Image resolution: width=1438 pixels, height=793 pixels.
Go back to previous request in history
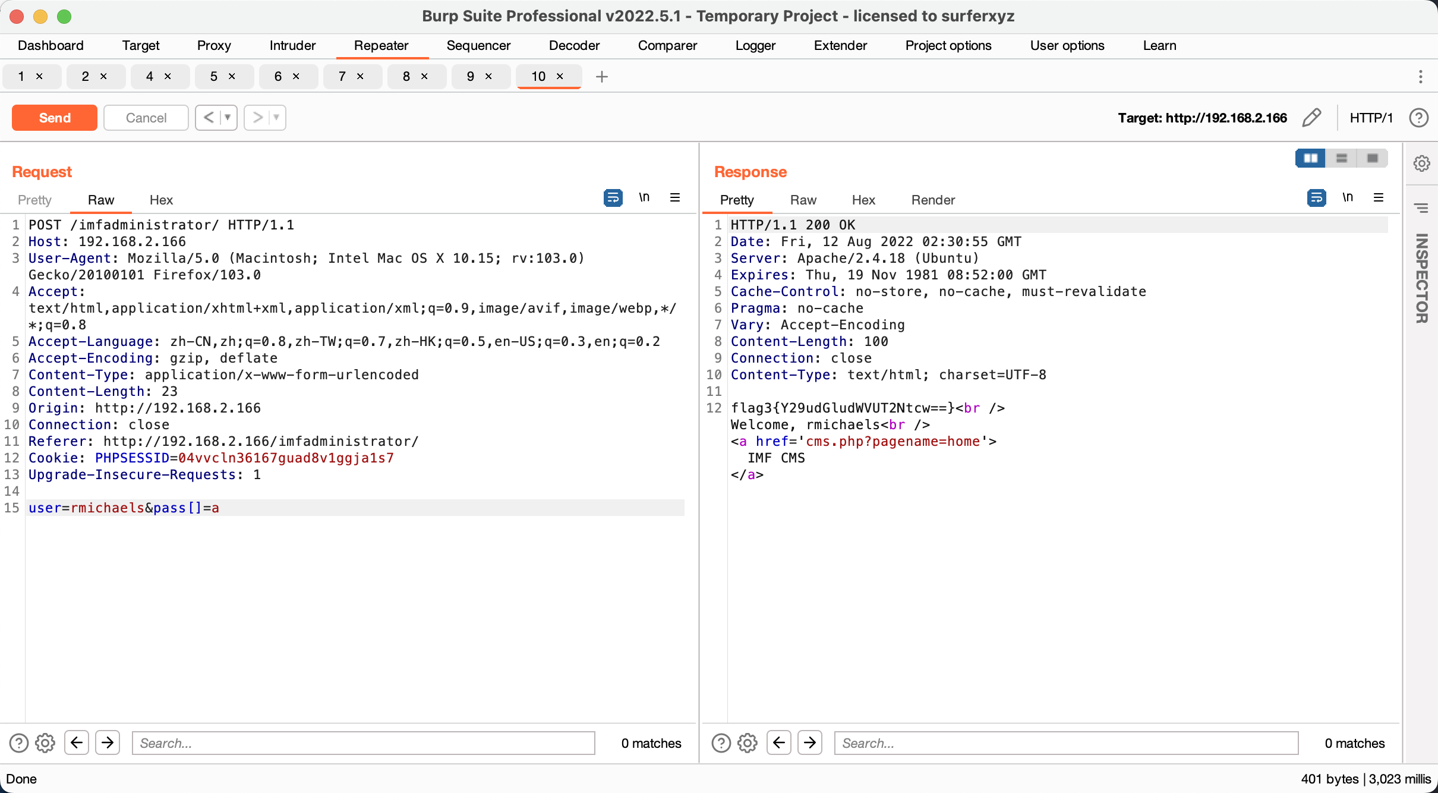(209, 118)
